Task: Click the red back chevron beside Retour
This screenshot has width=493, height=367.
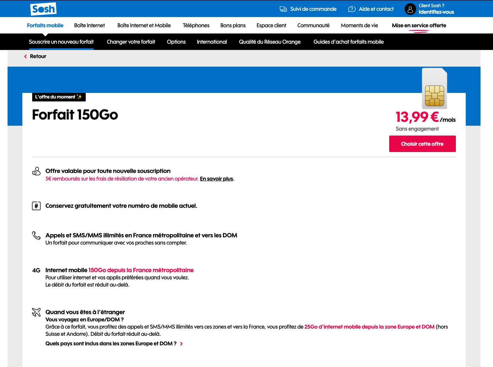Action: [26, 56]
